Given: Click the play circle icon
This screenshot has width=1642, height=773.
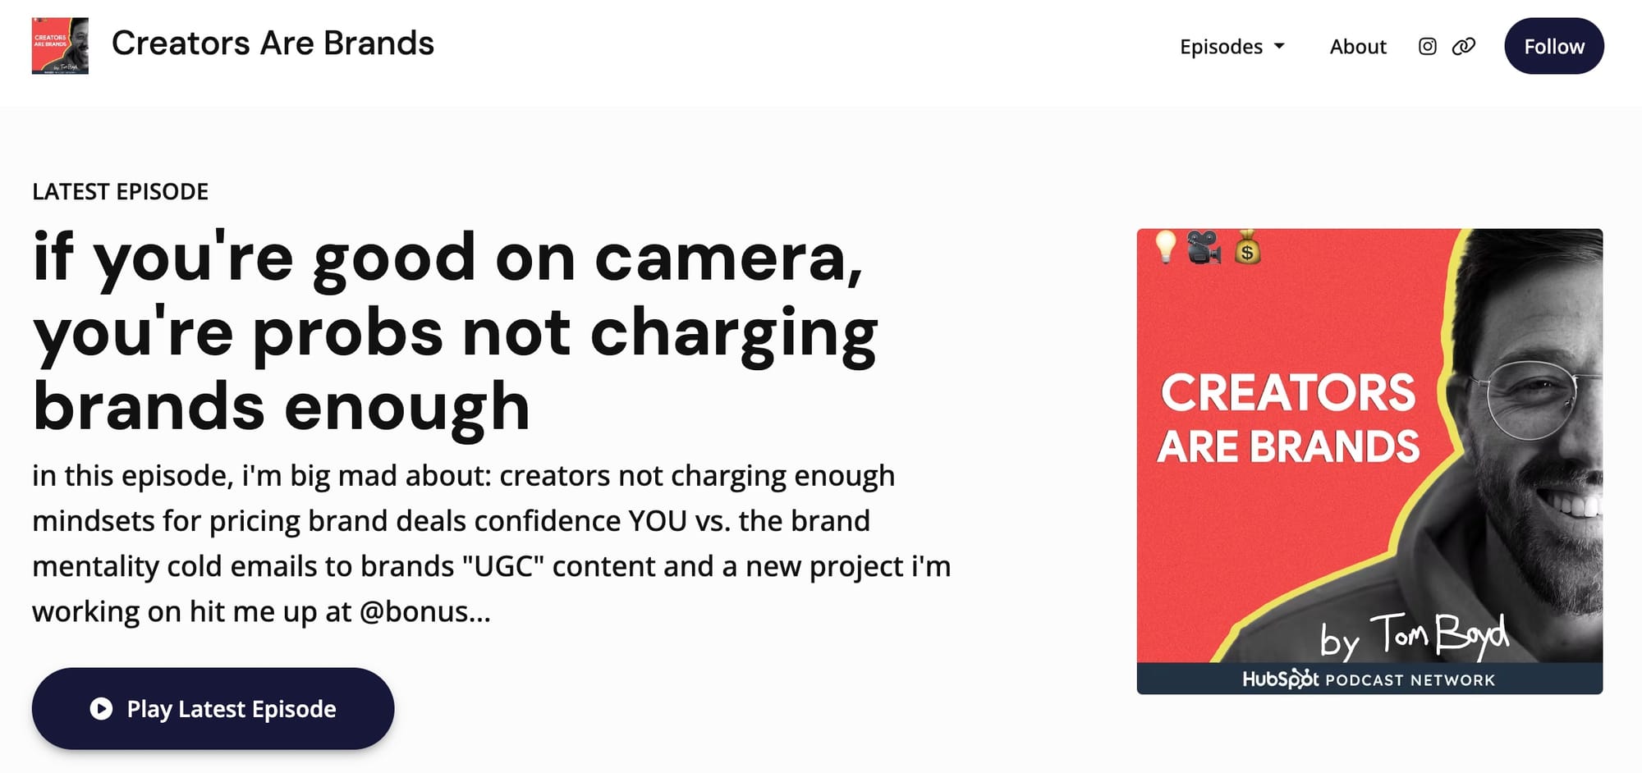Looking at the screenshot, I should (101, 708).
